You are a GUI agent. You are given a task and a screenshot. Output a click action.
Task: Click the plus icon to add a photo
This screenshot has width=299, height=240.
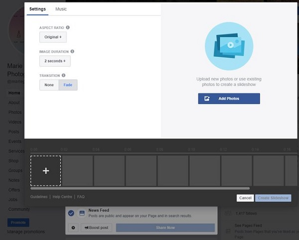(46, 171)
